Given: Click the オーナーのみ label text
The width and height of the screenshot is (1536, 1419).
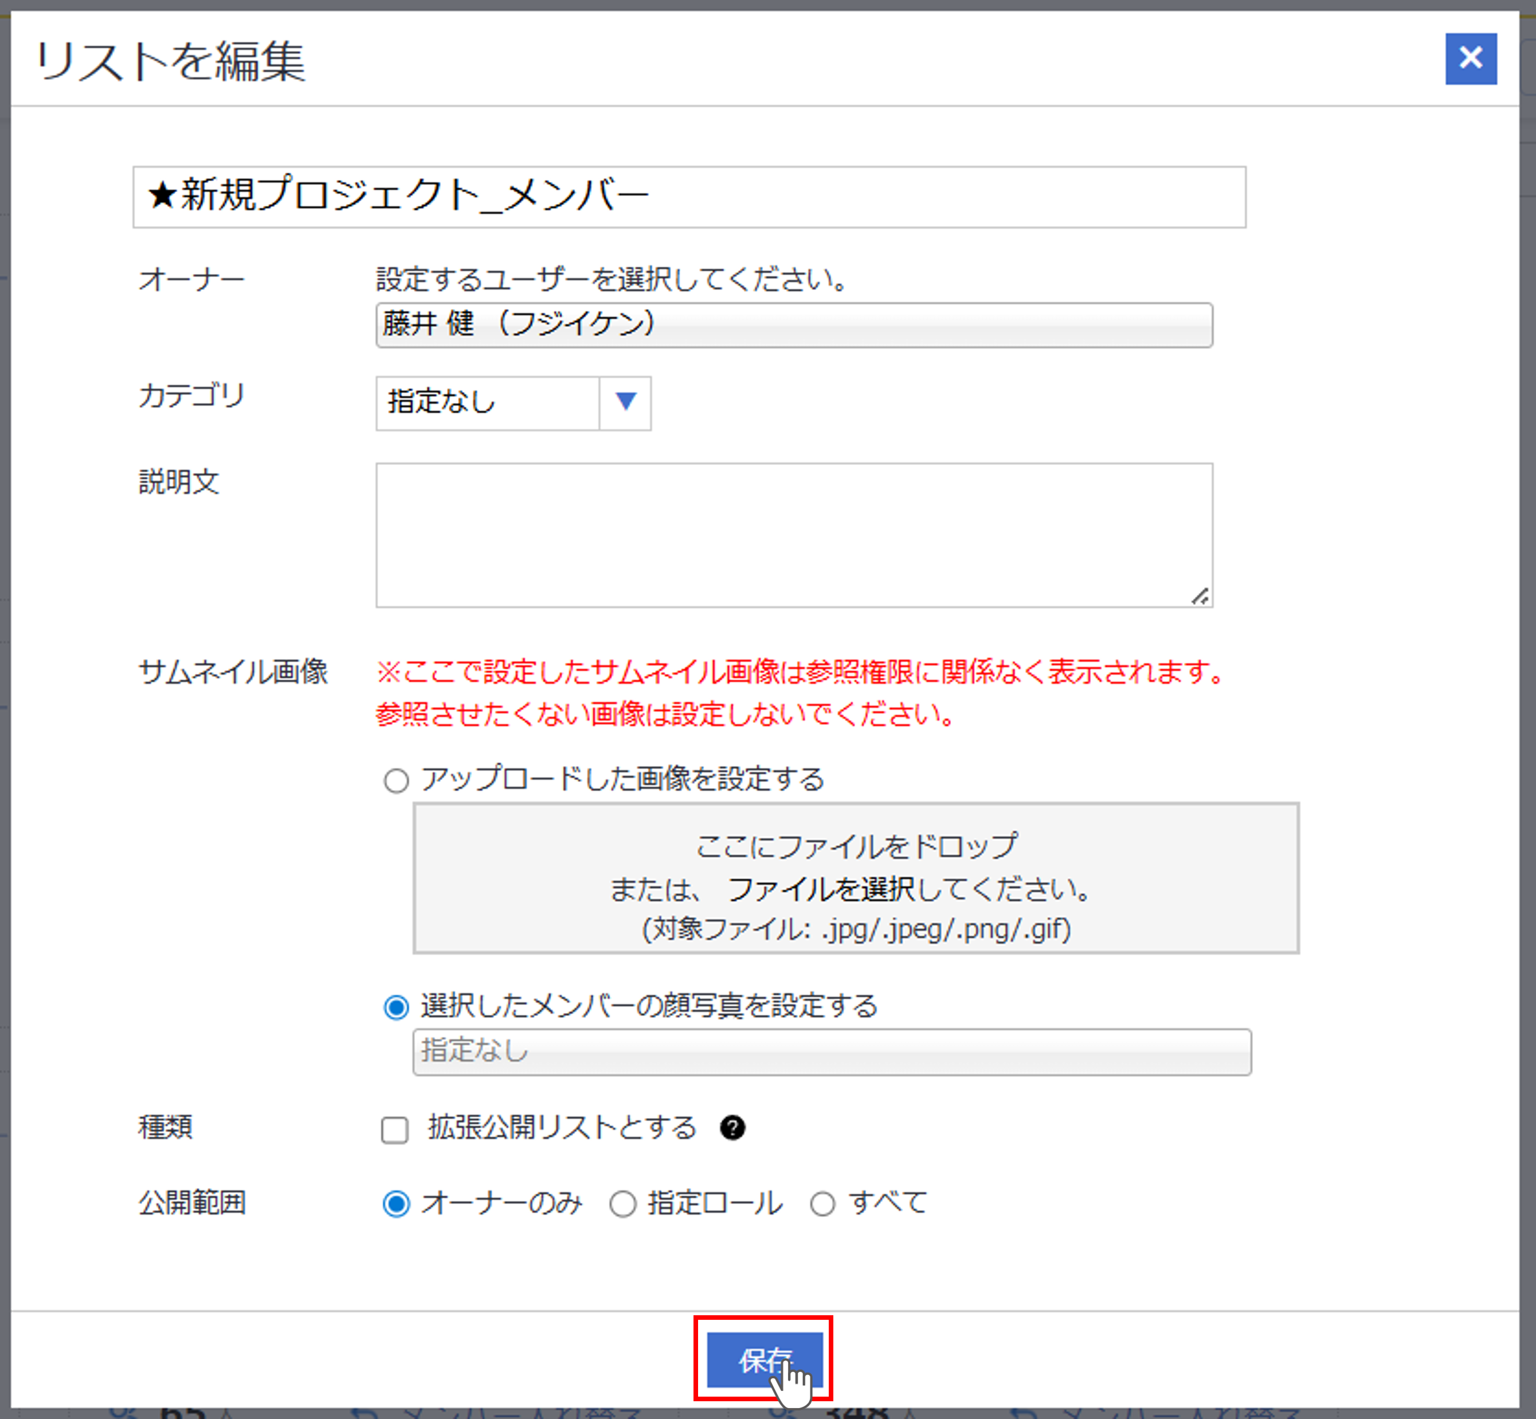Looking at the screenshot, I should point(501,1202).
